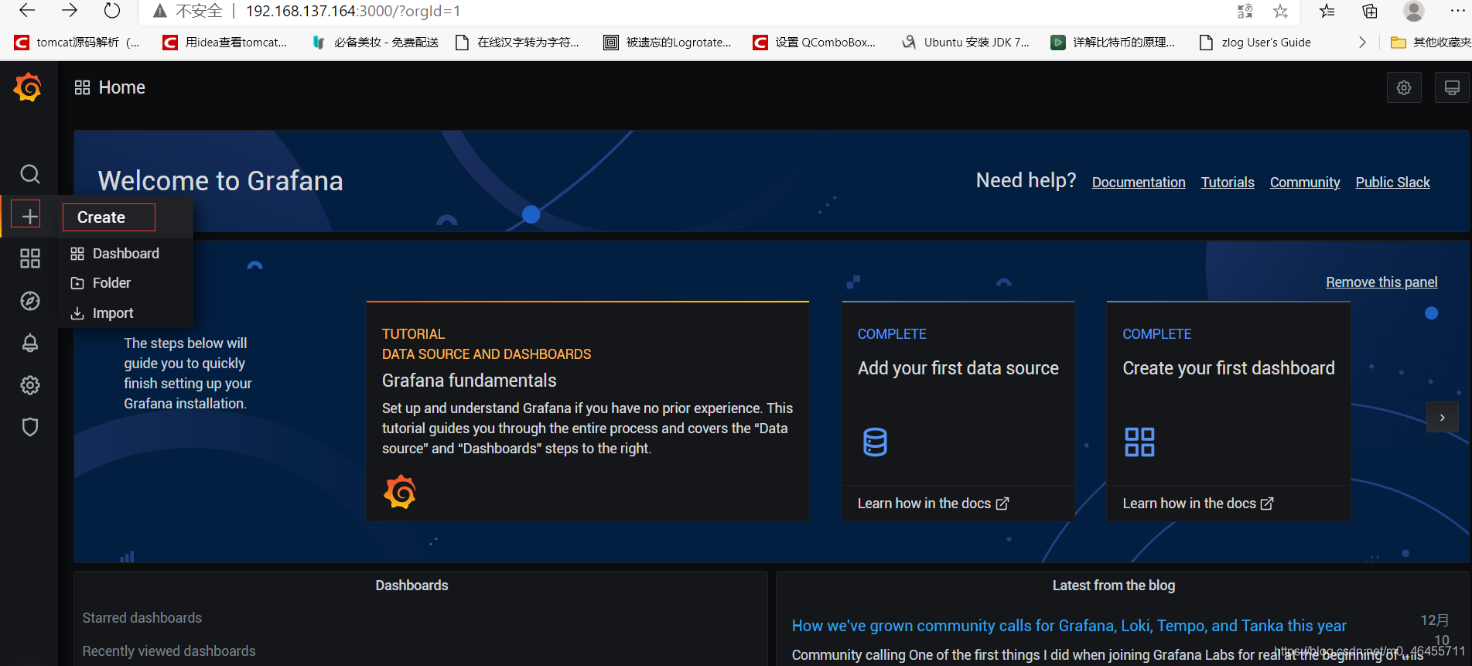Open the 其他收藏夹 bookmarks folder
The height and width of the screenshot is (666, 1472).
1430,43
